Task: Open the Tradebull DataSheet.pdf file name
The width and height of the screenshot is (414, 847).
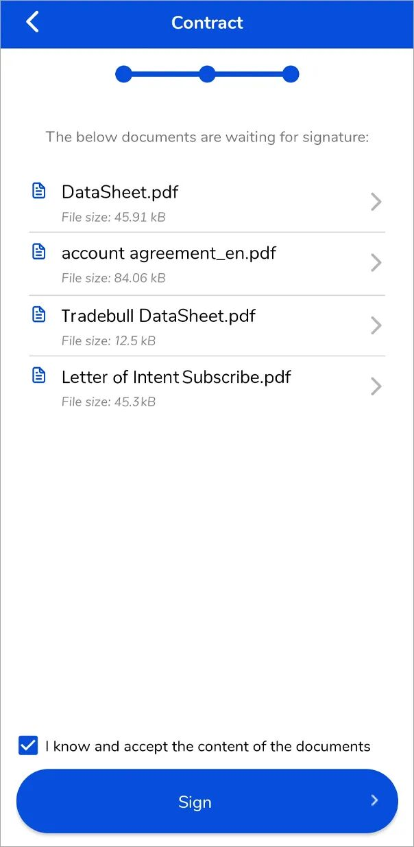Action: [x=158, y=316]
